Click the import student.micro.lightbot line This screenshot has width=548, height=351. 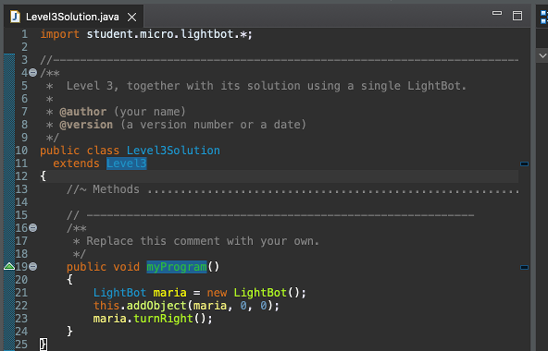(146, 34)
